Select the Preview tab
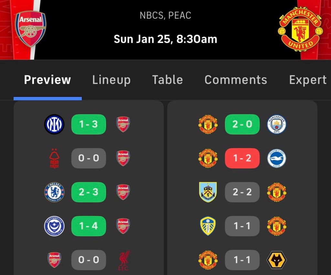This screenshot has width=331, height=275. coord(48,80)
